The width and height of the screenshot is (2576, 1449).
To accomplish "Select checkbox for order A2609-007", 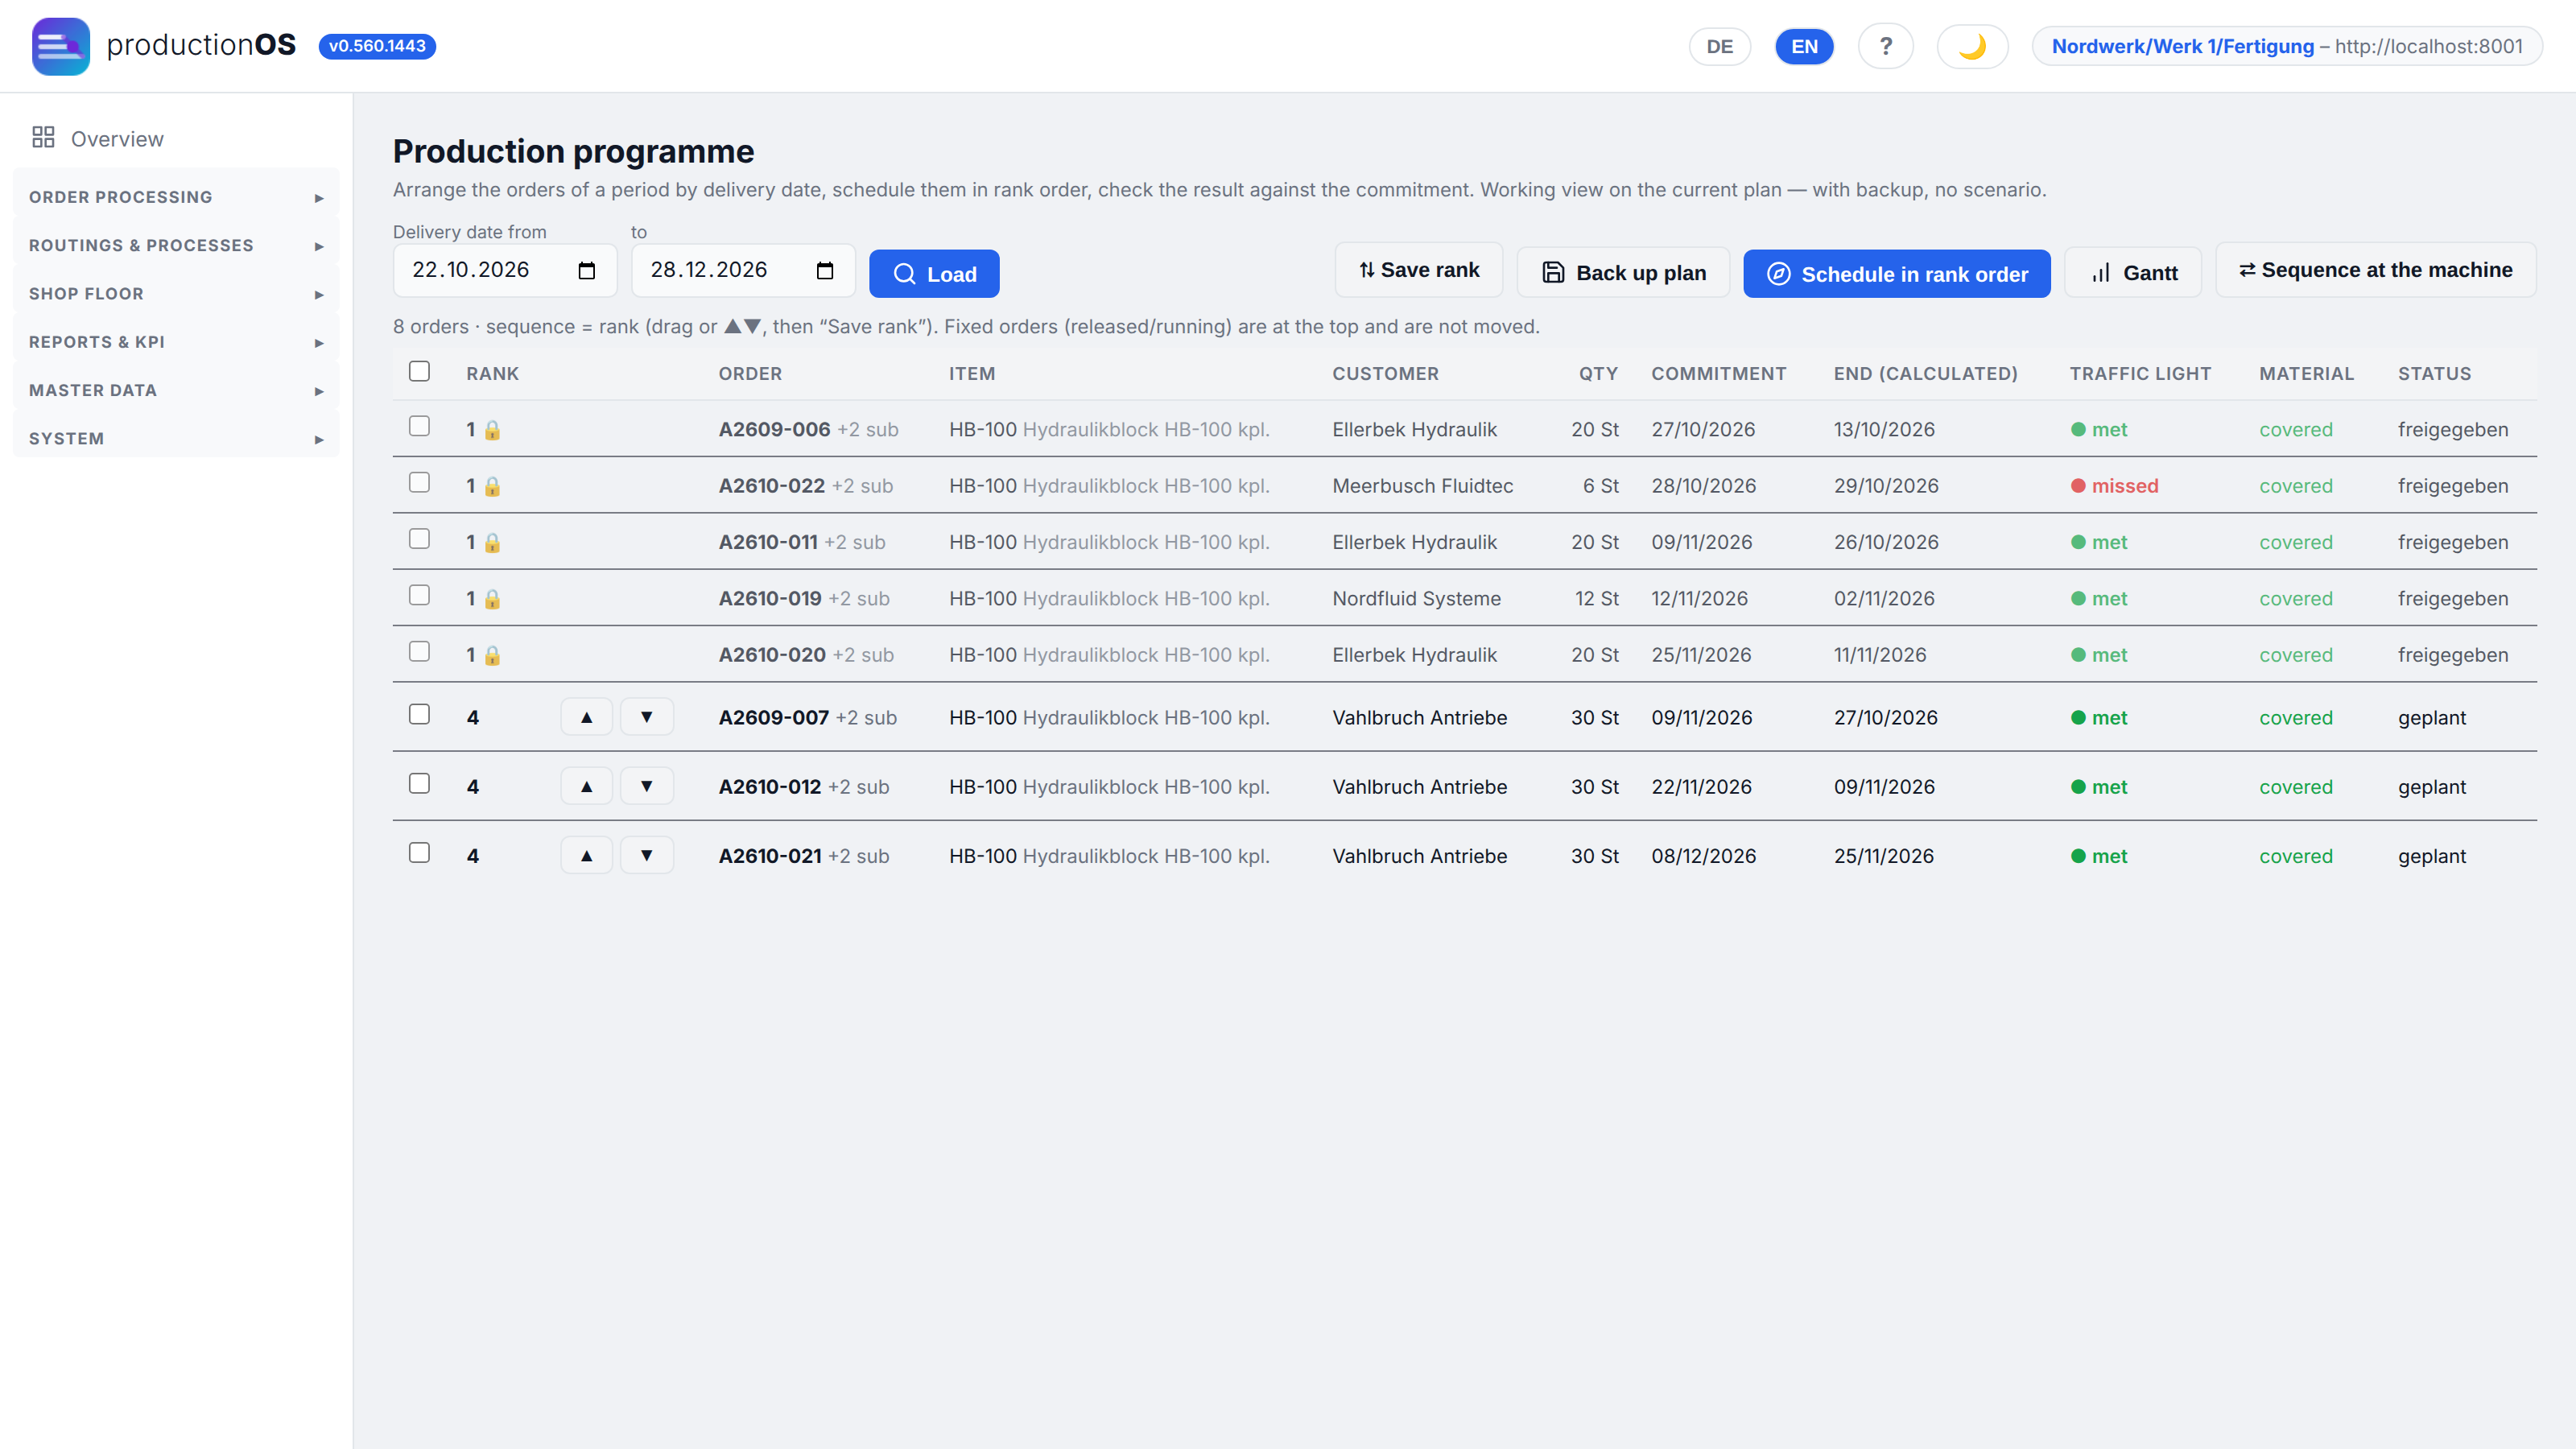I will click(420, 714).
